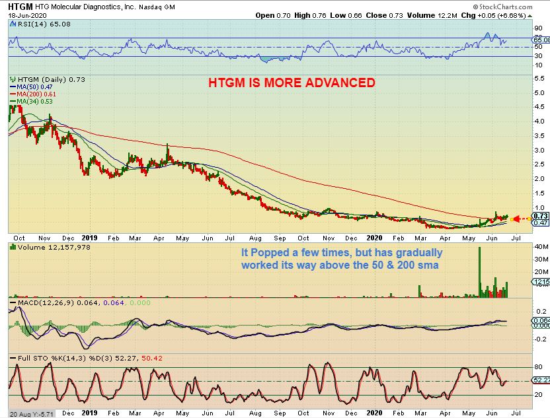The image size is (550, 418).
Task: Click the 5.5 price axis label
Action: pyautogui.click(x=540, y=79)
